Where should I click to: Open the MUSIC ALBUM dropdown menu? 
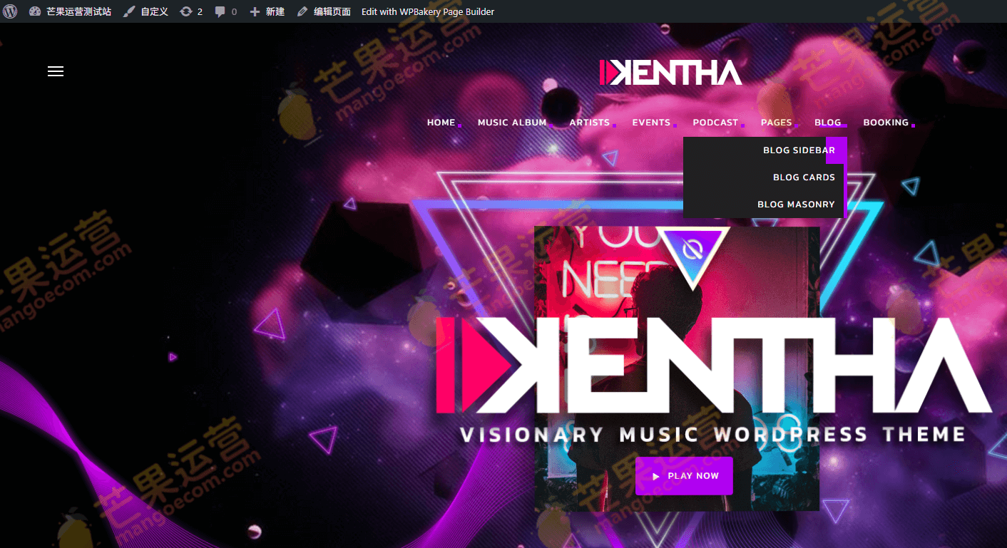(512, 122)
